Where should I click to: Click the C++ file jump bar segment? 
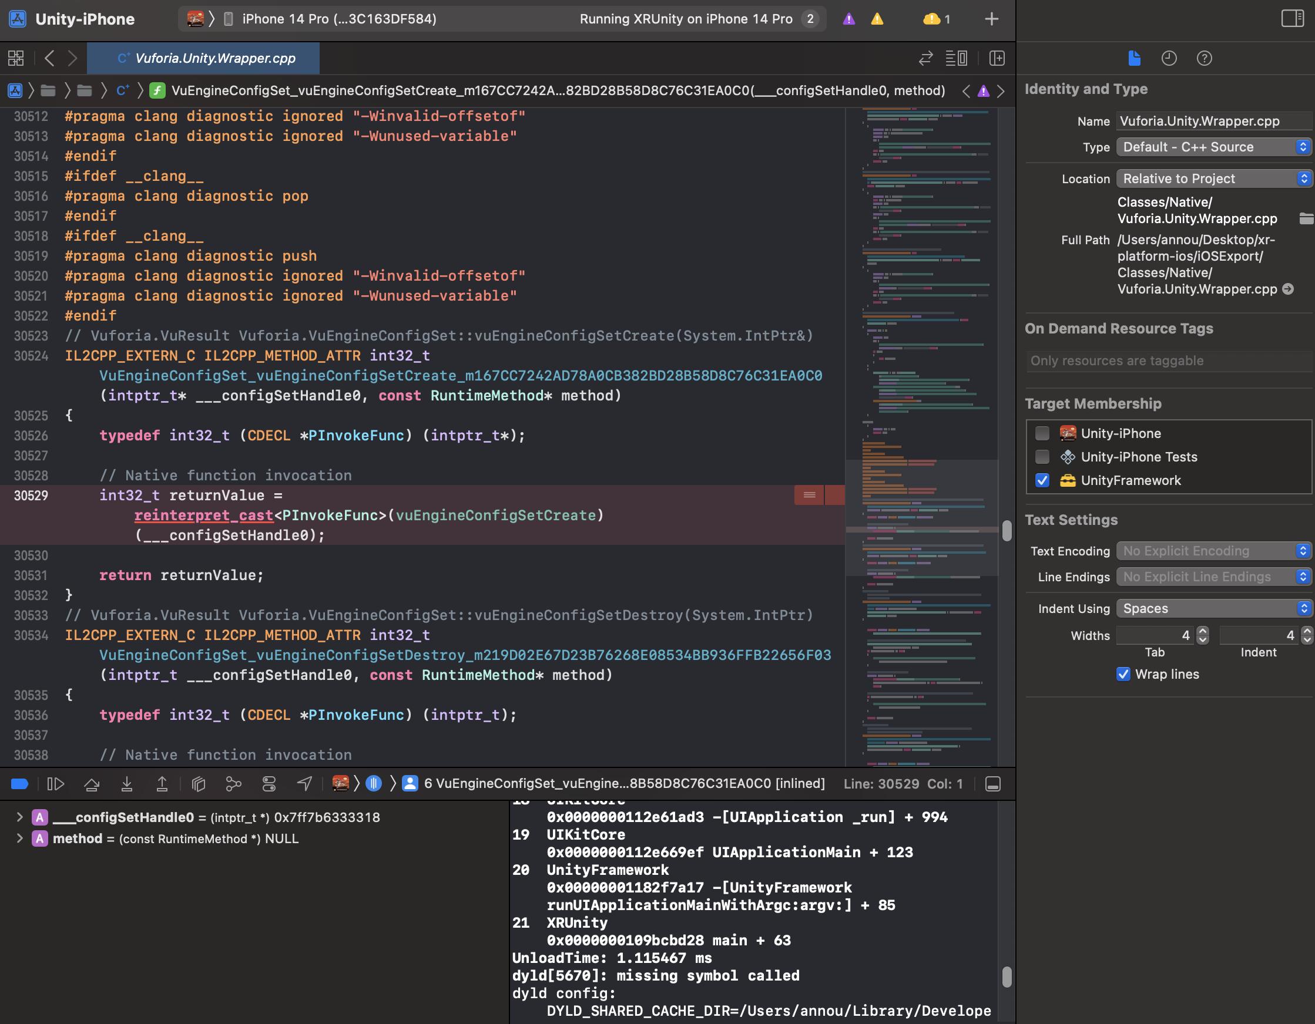coord(123,91)
